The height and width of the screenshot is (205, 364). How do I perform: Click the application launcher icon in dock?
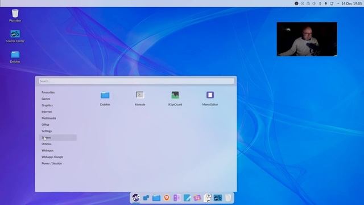(x=136, y=198)
